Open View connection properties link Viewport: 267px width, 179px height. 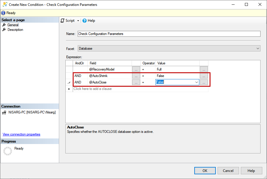21,134
